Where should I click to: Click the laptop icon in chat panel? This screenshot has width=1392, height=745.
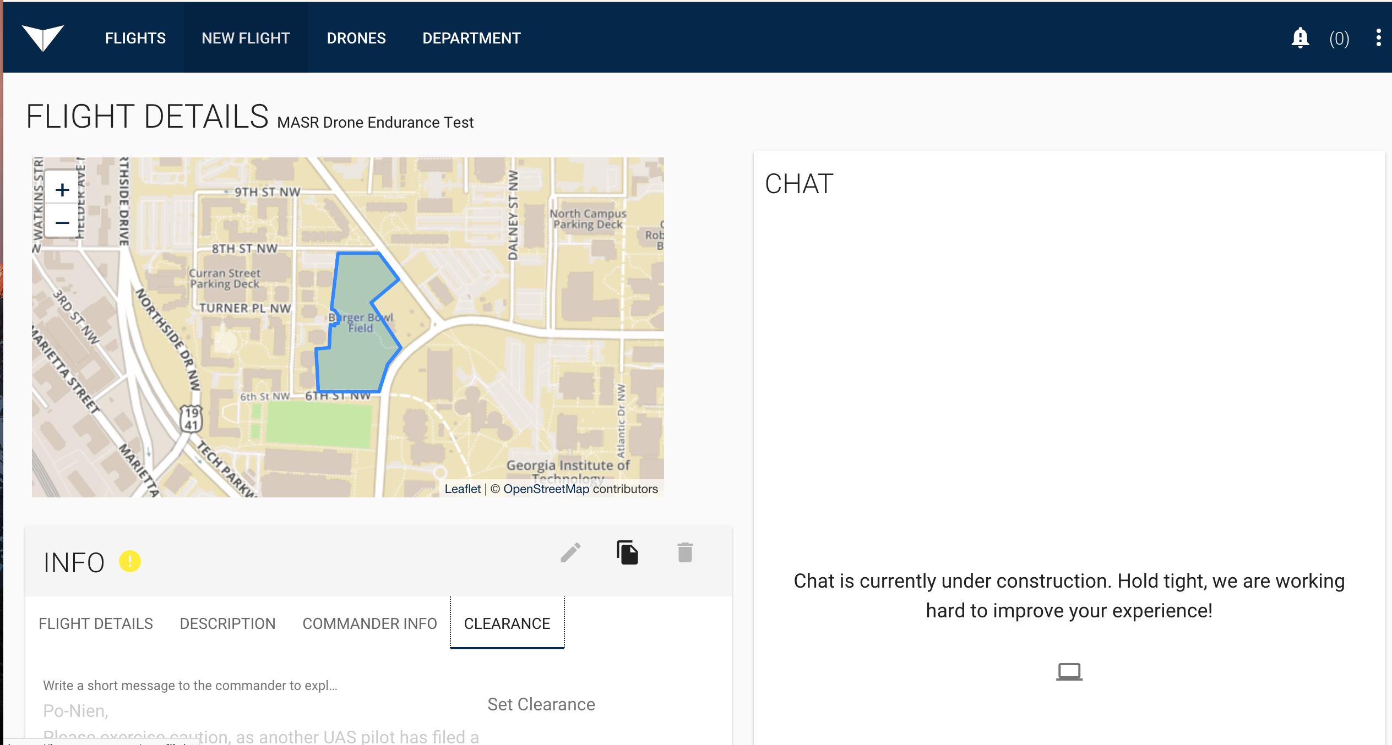[1069, 671]
